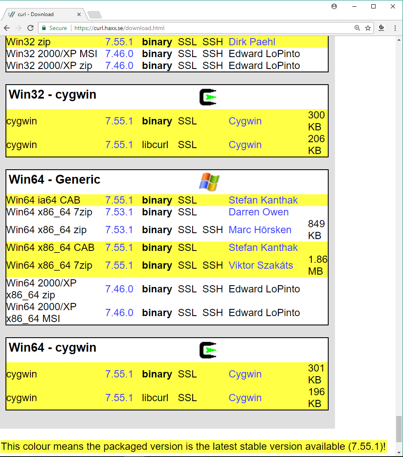403x457 pixels.
Task: Download 7.46.0 for Win64 2000/XP x86_64 MSI
Action: pos(119,313)
